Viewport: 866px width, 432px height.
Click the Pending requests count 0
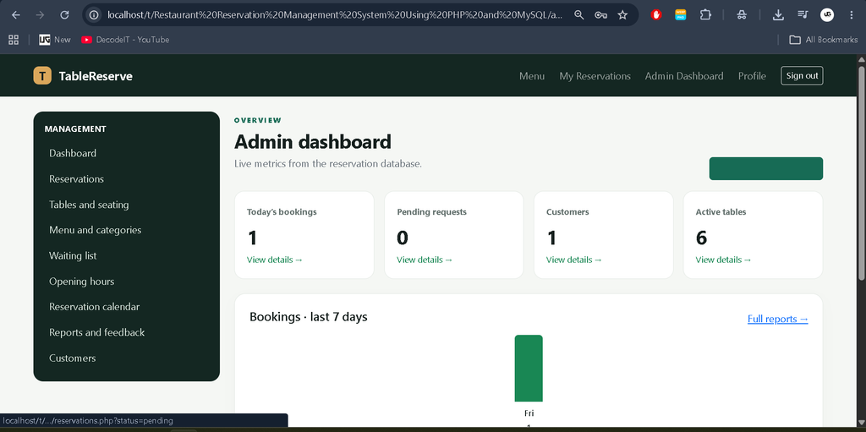(403, 238)
